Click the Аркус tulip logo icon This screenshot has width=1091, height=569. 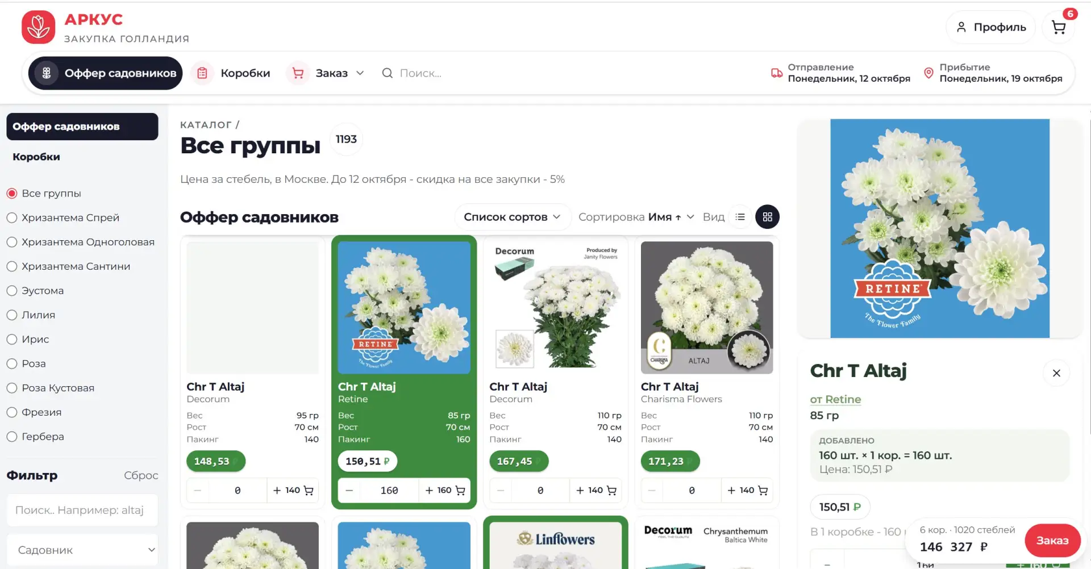(x=38, y=27)
